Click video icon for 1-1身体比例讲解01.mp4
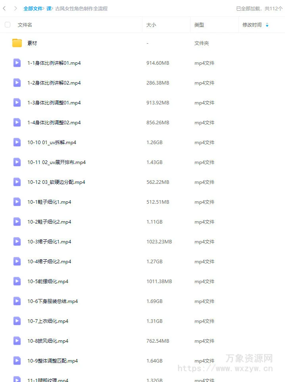285x382 pixels. [17, 63]
